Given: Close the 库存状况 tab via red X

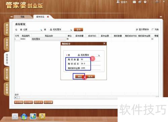Looking at the screenshot, I should [48, 17].
